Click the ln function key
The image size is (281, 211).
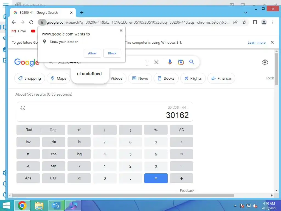pyautogui.click(x=79, y=142)
